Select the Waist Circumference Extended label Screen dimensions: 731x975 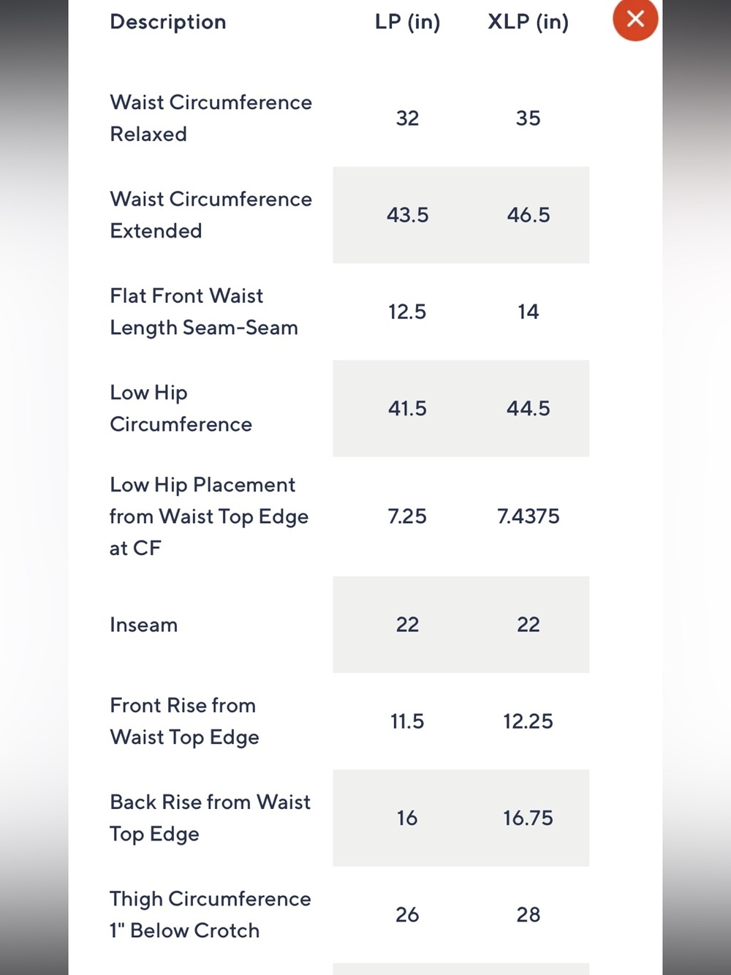[x=211, y=215]
